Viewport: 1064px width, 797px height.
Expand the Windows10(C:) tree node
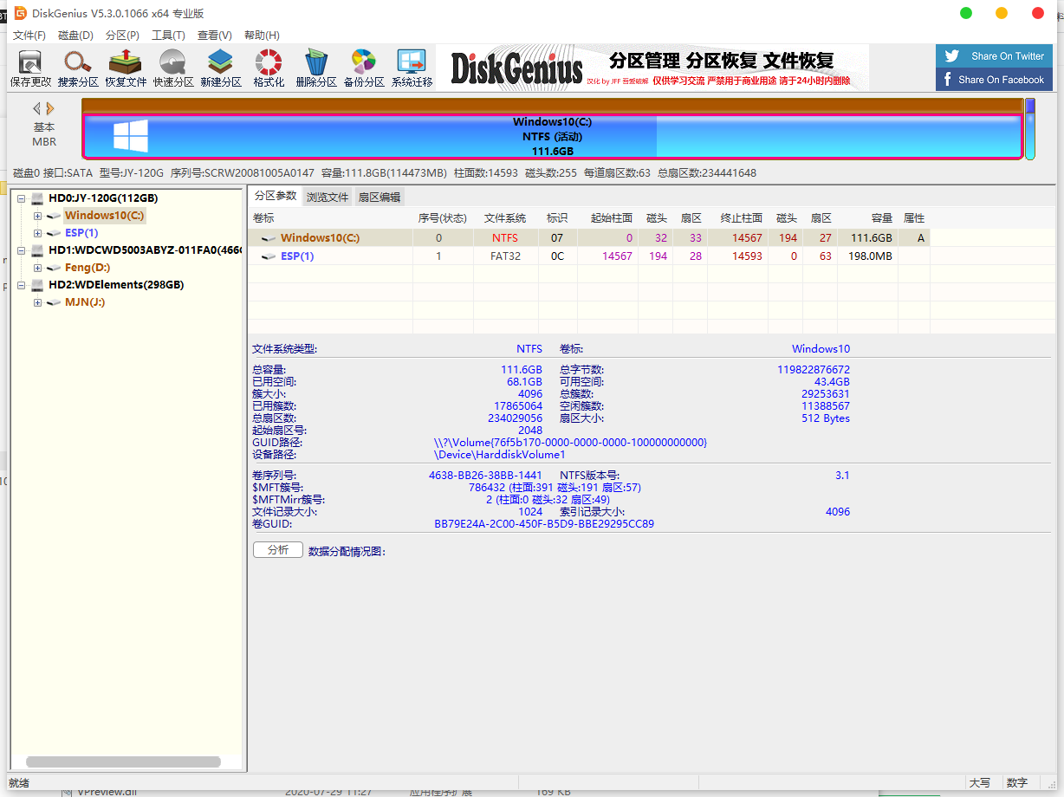point(37,216)
